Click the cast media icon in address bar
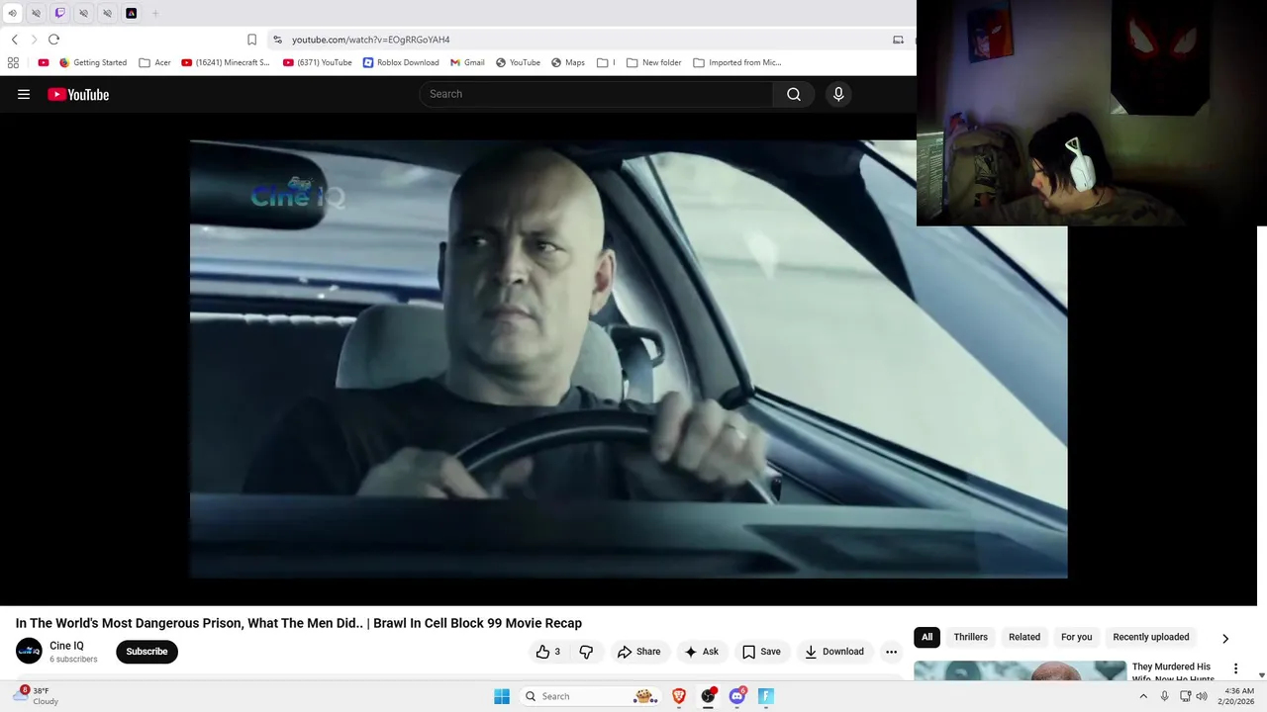1267x712 pixels. click(898, 40)
